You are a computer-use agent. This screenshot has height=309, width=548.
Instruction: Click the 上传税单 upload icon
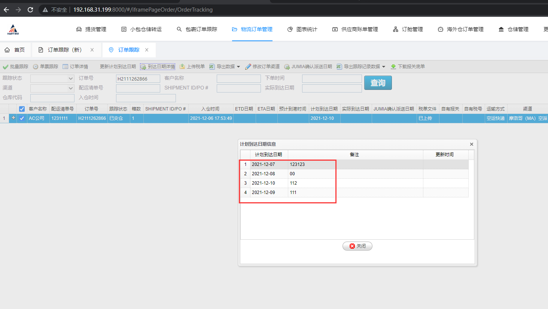182,67
